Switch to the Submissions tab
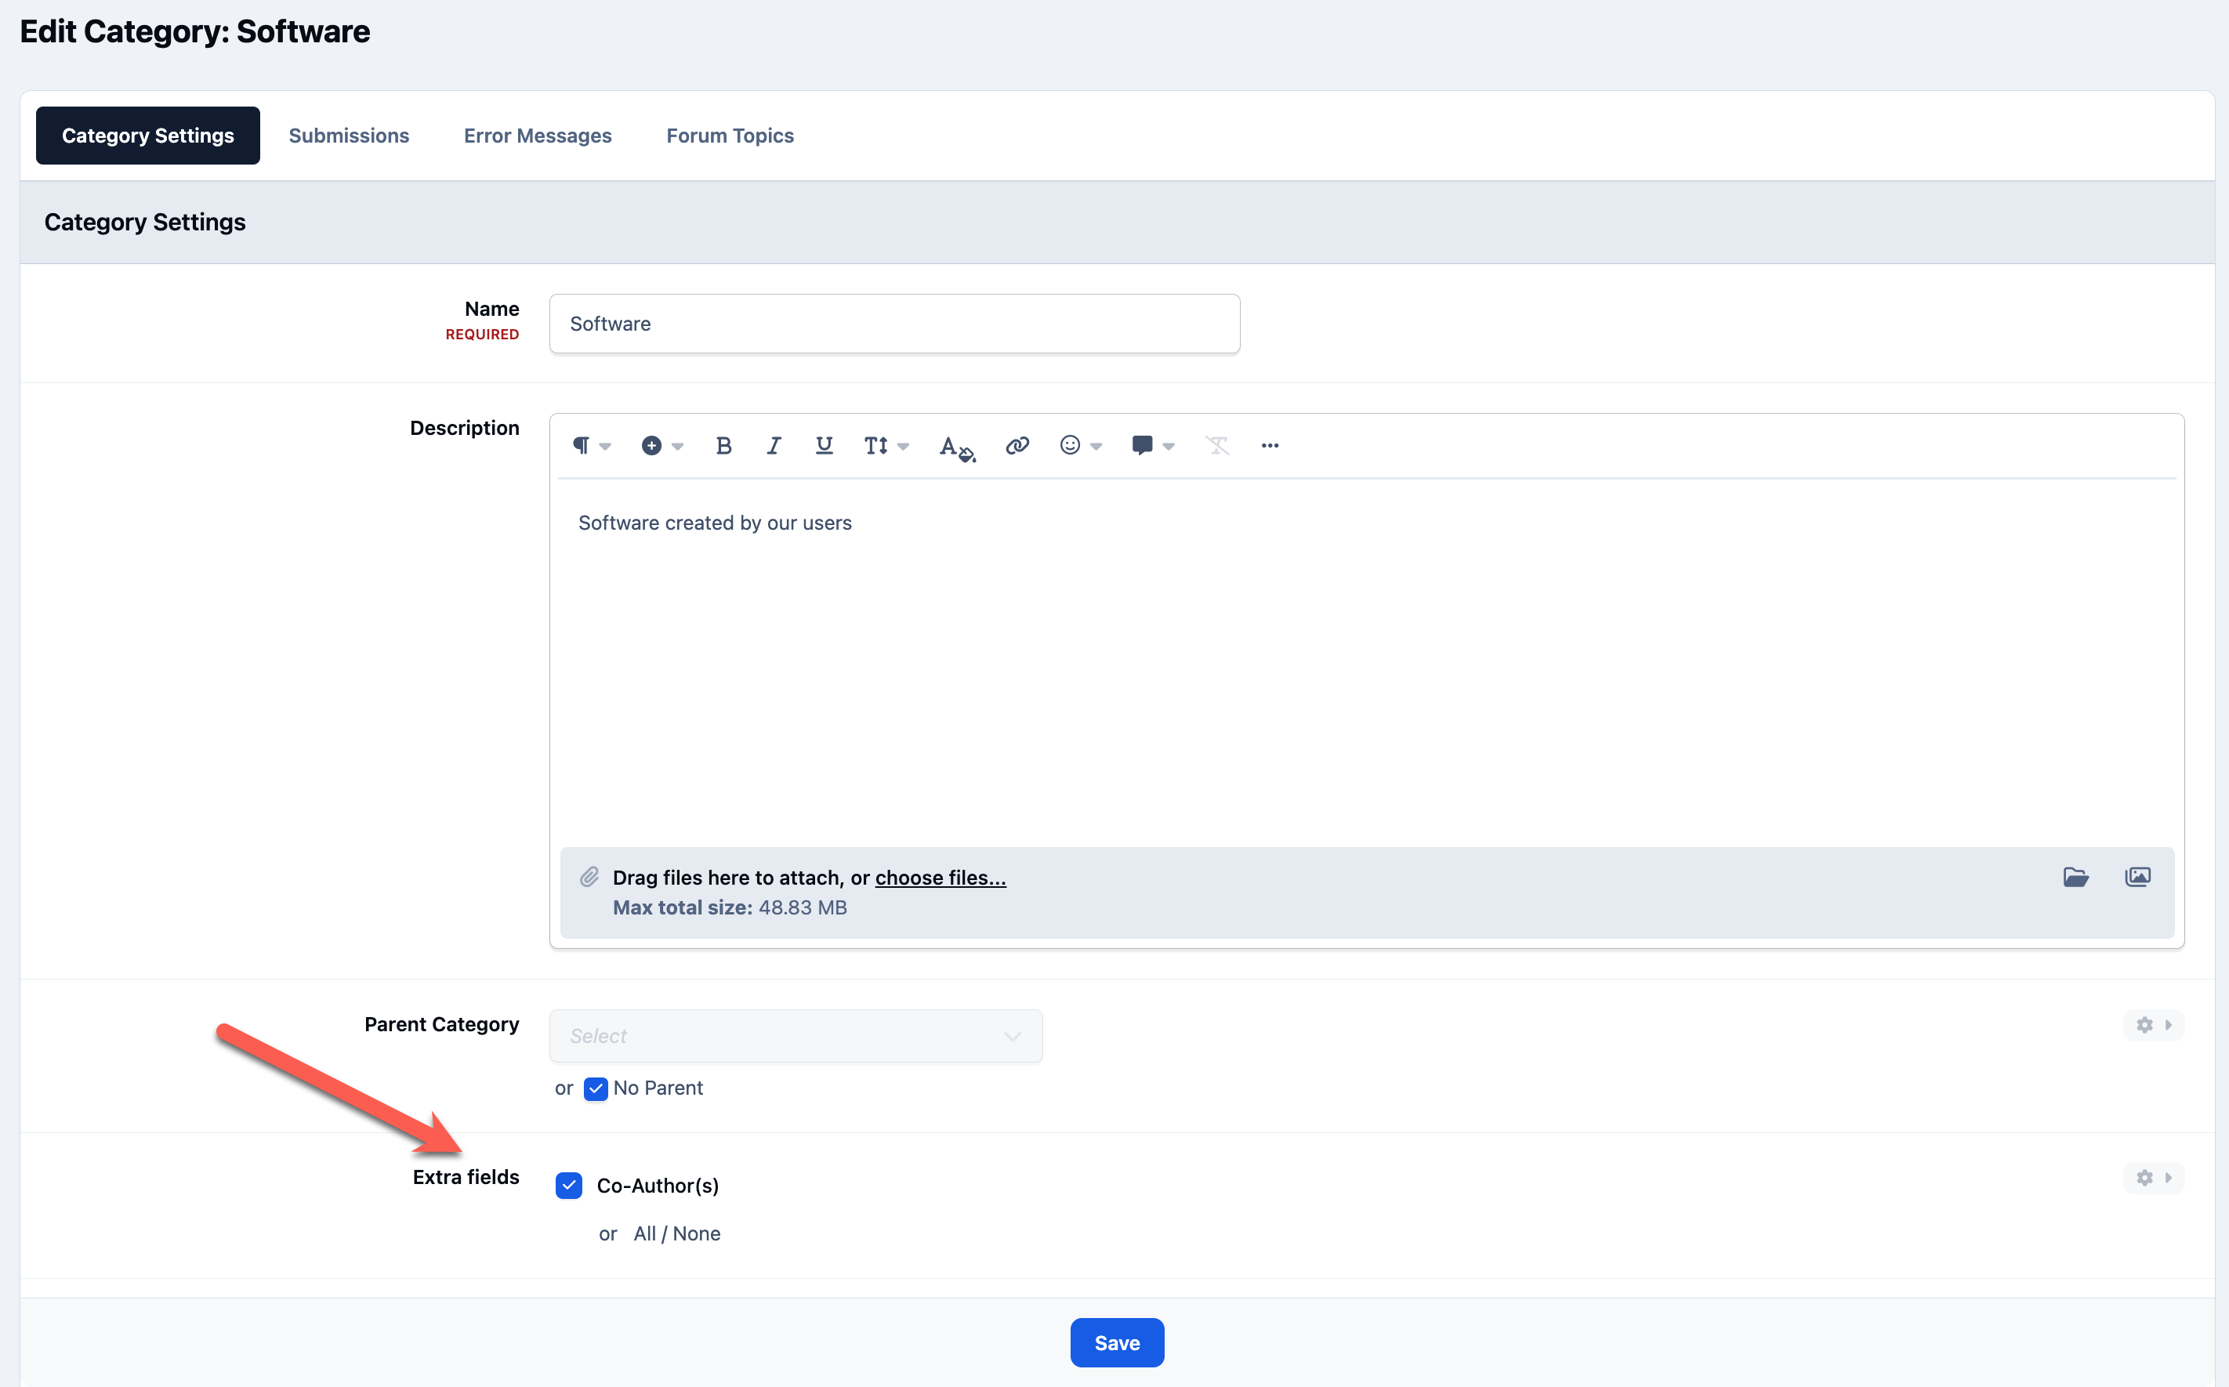The image size is (2229, 1387). coord(349,136)
